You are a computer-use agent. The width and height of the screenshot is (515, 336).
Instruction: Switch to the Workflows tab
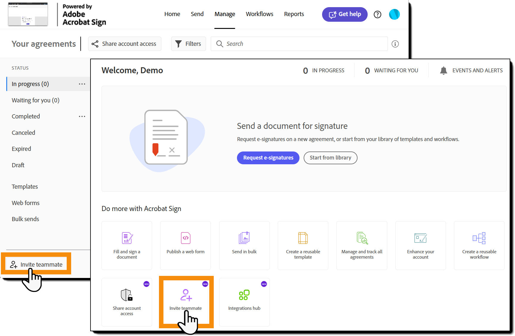point(259,14)
